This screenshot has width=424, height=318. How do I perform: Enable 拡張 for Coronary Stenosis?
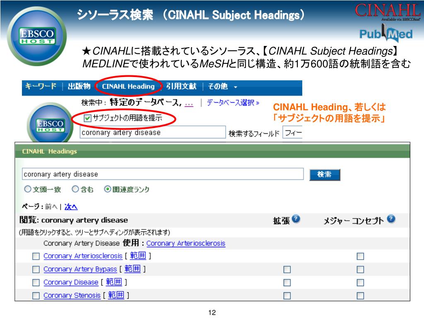tap(287, 296)
